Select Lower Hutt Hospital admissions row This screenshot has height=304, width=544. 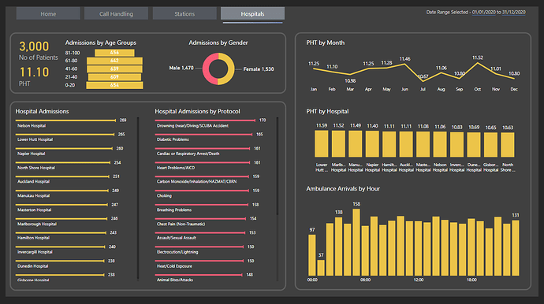[x=70, y=137]
